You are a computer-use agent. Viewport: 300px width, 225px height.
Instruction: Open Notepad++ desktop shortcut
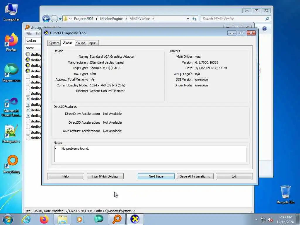[11, 134]
